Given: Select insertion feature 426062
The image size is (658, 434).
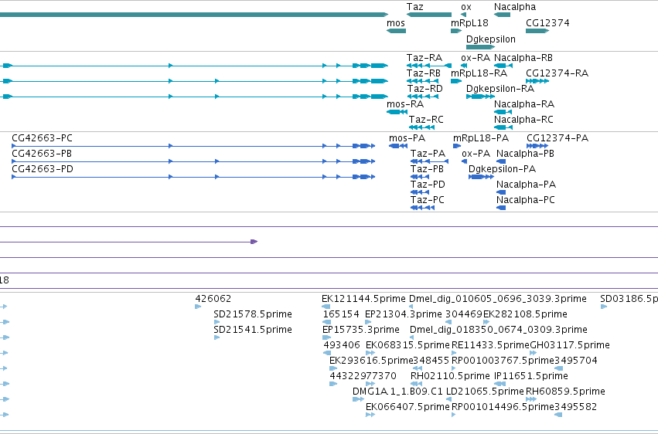Looking at the screenshot, I should tap(198, 307).
